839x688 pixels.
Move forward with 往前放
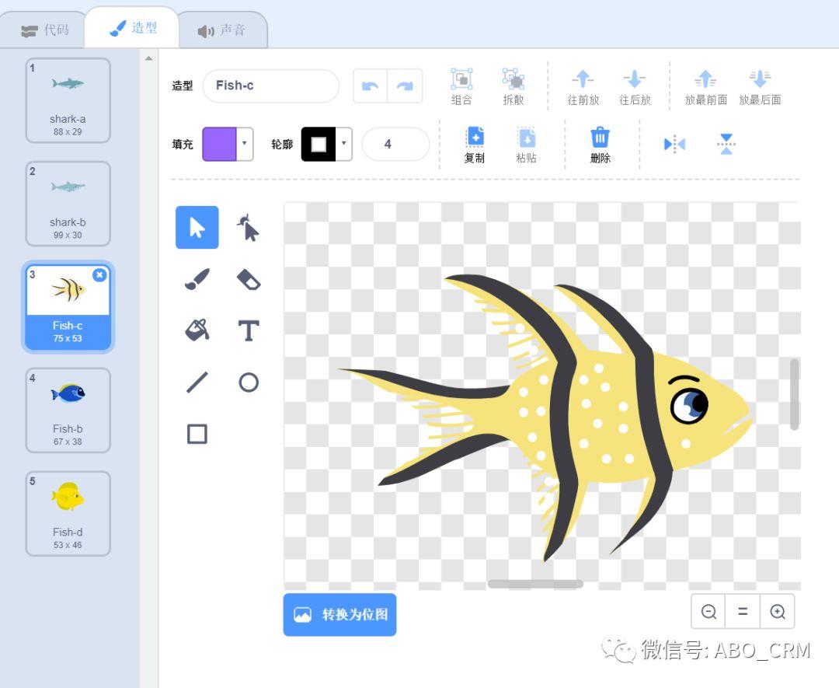(583, 87)
